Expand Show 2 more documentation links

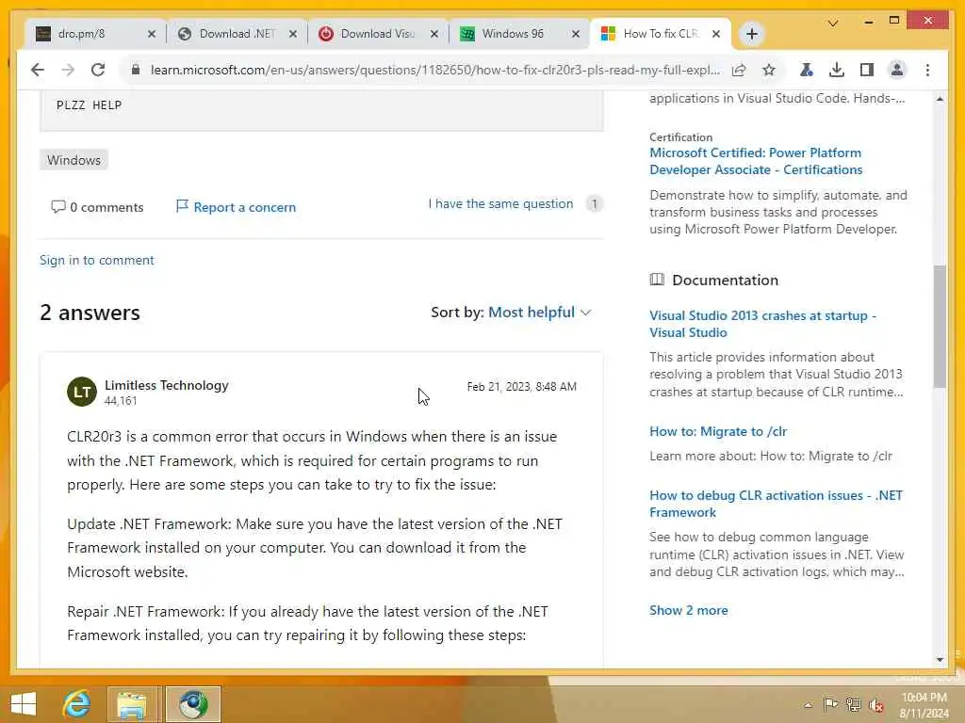click(x=689, y=610)
